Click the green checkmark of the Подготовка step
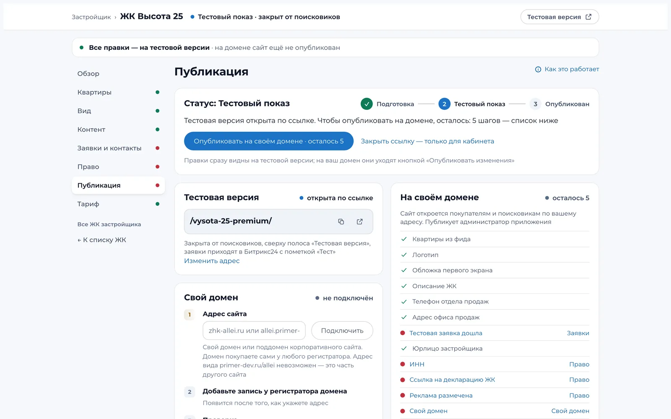Viewport: 671px width, 419px height. [x=367, y=104]
